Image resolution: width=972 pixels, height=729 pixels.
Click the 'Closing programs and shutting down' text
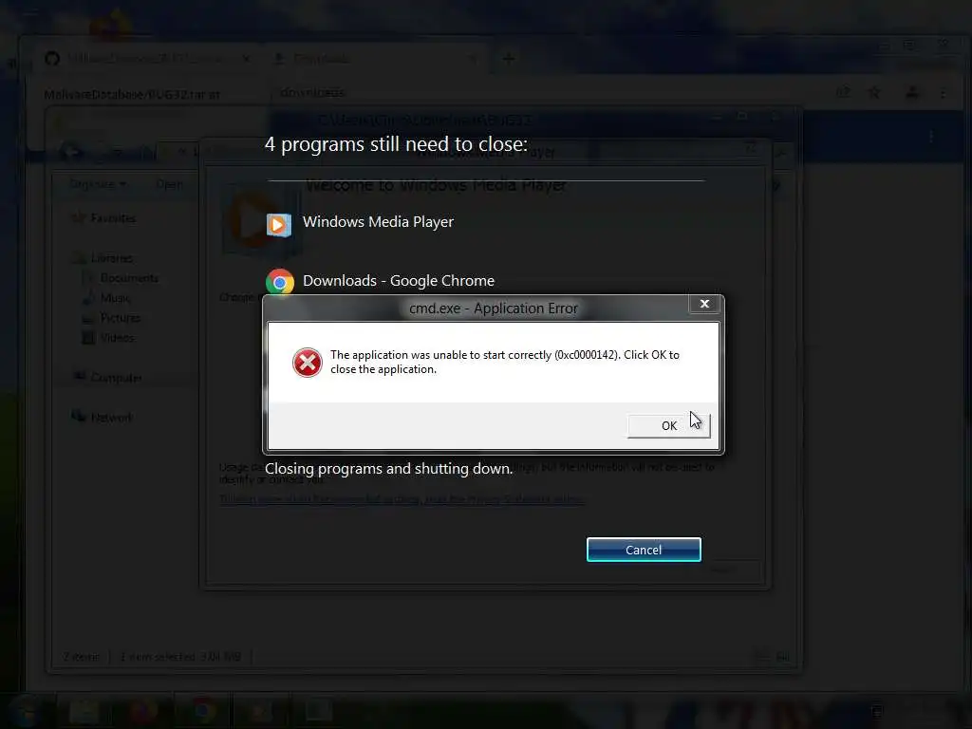[388, 469]
